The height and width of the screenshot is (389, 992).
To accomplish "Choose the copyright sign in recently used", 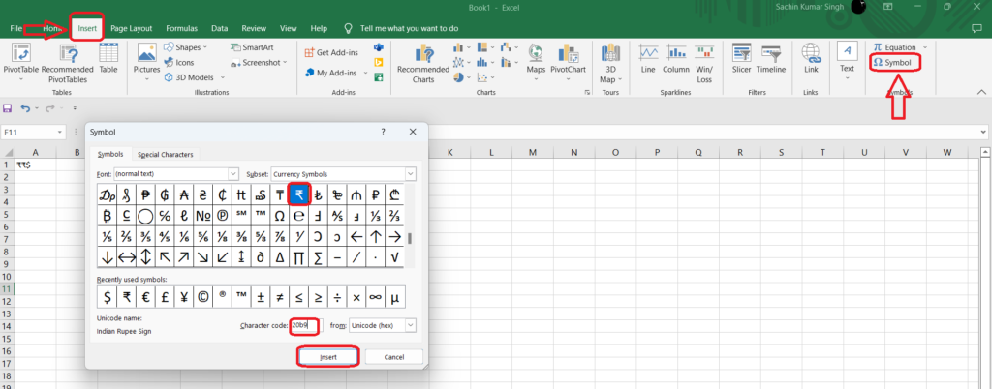I will [203, 297].
